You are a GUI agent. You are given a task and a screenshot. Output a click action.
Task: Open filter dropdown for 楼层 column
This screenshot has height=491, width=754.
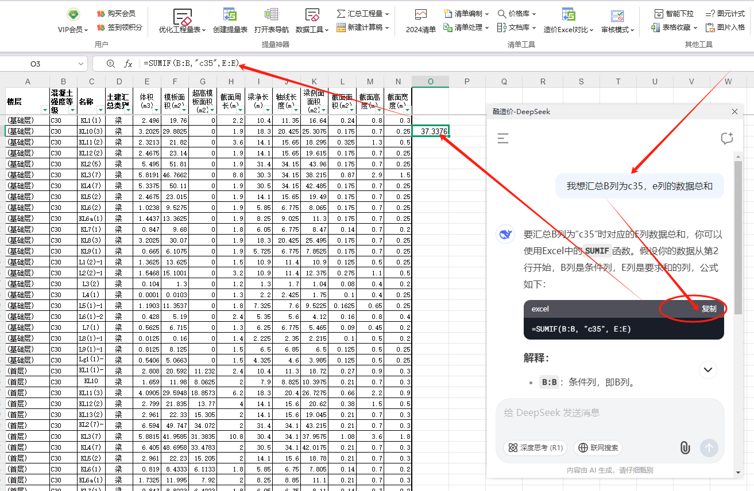pyautogui.click(x=45, y=110)
